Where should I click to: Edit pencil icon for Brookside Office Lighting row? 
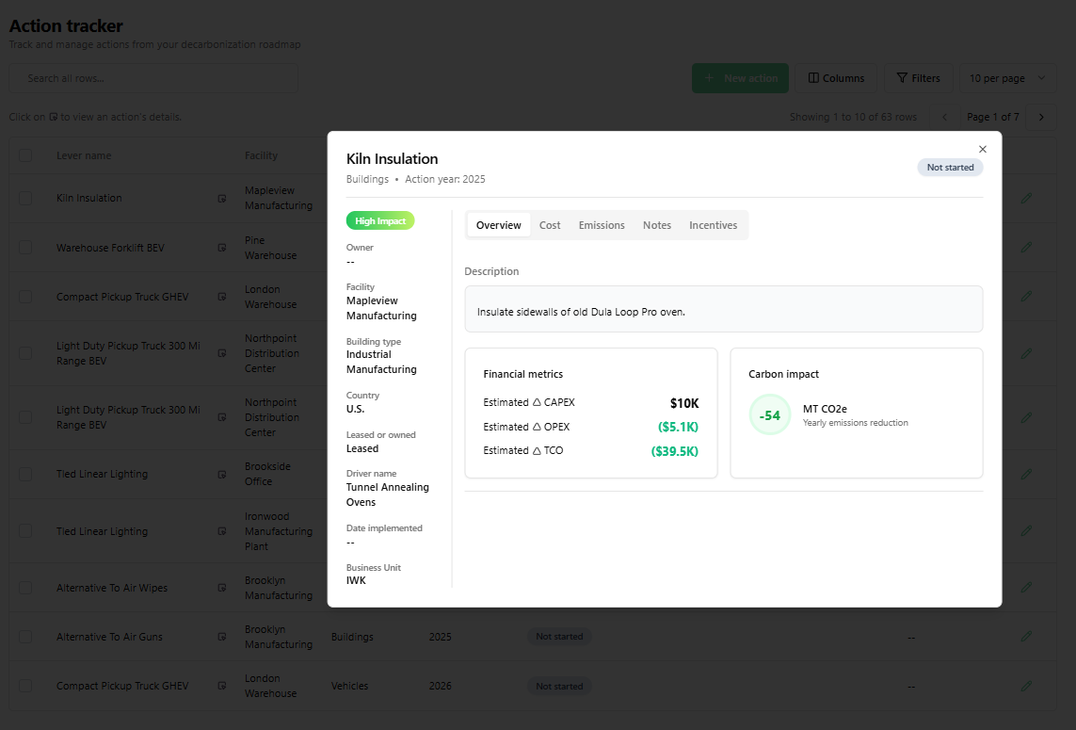(x=1026, y=474)
